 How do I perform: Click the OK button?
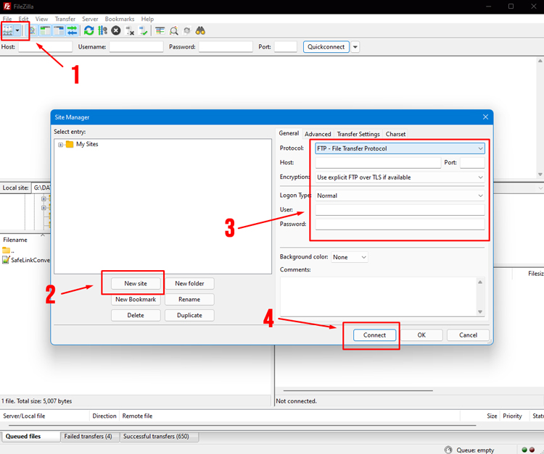coord(421,335)
